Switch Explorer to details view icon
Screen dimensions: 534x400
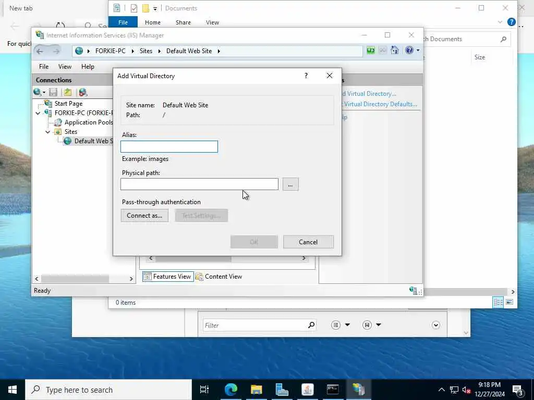point(498,302)
